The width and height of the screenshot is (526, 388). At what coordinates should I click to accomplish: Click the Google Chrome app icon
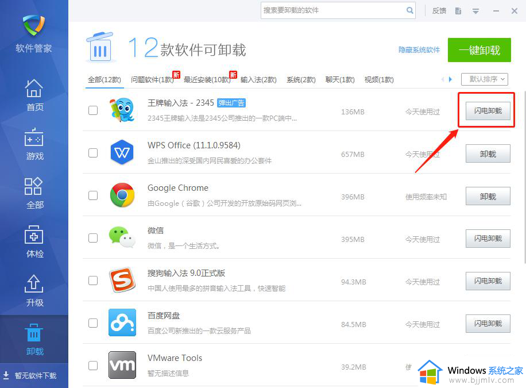[122, 195]
